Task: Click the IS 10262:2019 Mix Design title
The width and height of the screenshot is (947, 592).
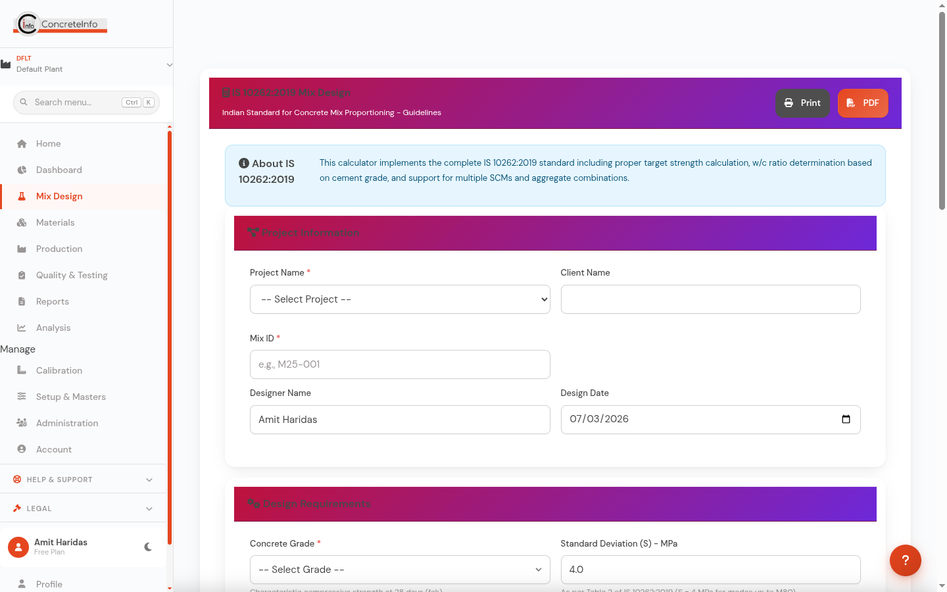Action: point(286,92)
